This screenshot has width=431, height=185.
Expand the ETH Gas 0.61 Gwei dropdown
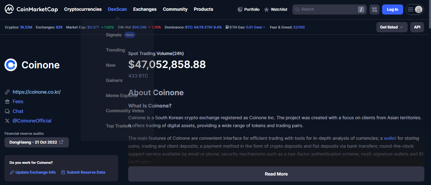[256, 27]
